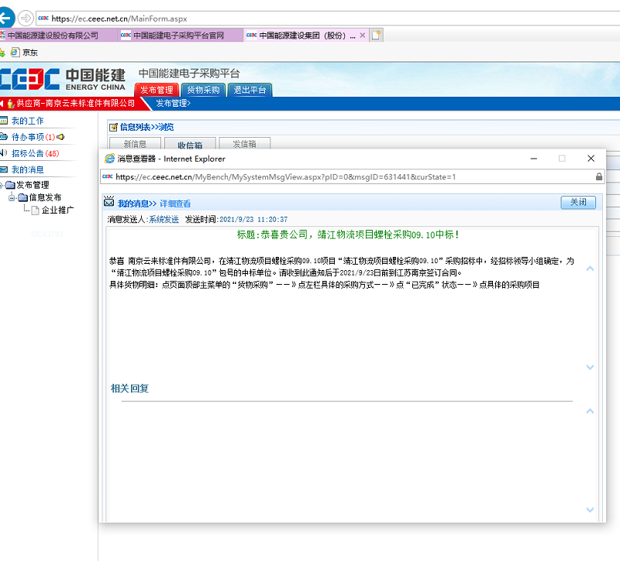Collapse the 信息发布 tree node

[12, 197]
